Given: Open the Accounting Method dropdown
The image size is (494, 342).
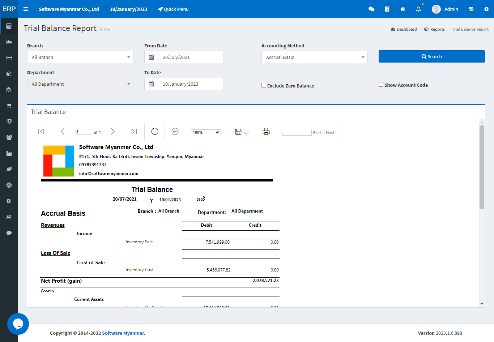Looking at the screenshot, I should tap(315, 57).
